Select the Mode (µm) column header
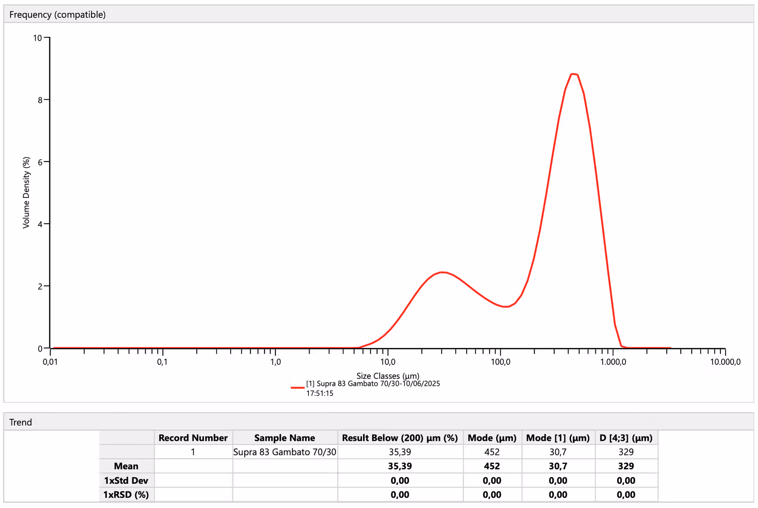Image resolution: width=758 pixels, height=508 pixels. (492, 438)
